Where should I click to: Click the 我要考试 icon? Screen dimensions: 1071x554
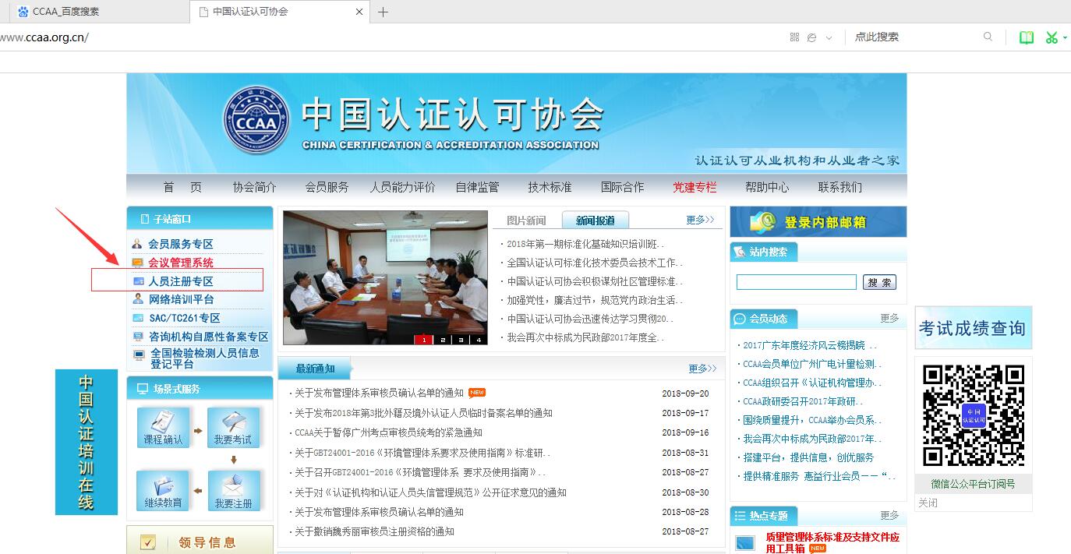[x=233, y=427]
